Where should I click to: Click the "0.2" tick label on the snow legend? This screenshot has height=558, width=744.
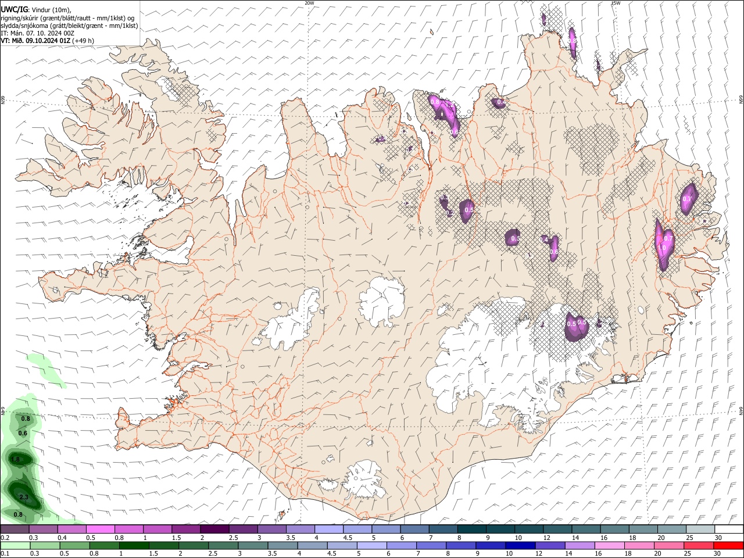pos(5,538)
